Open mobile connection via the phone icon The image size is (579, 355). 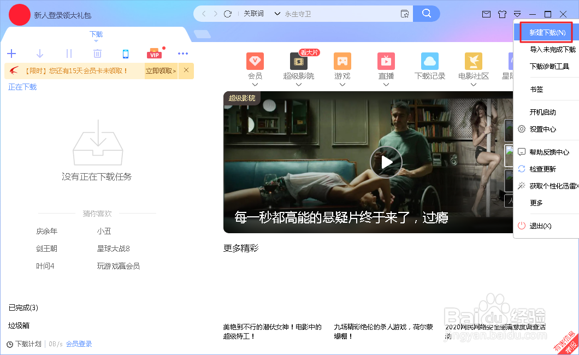pos(126,54)
